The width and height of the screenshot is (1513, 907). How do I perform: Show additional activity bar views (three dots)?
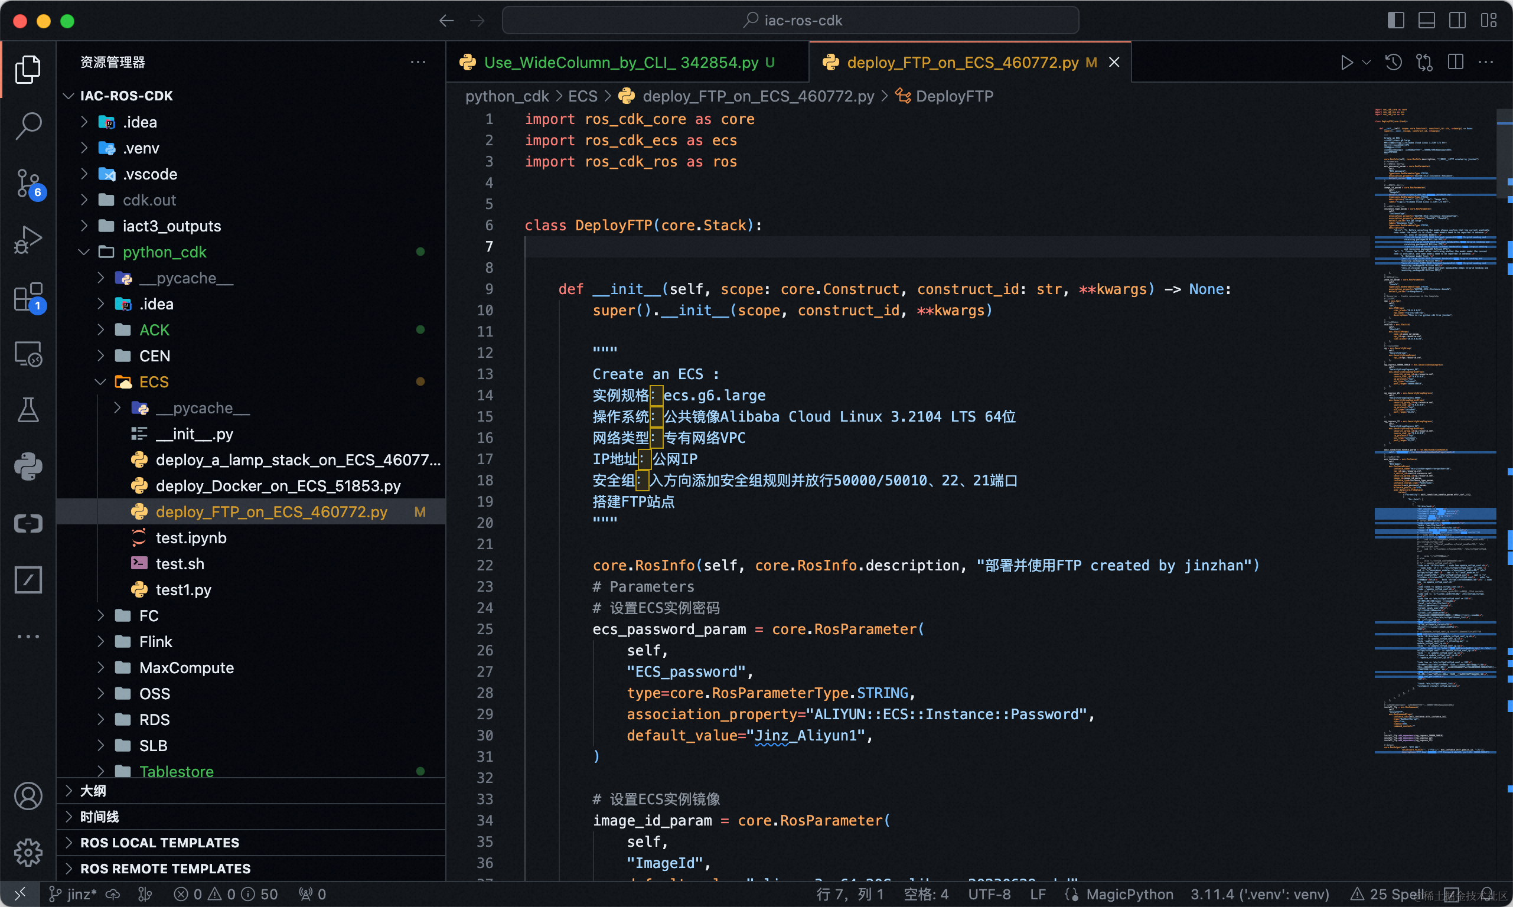coord(28,636)
